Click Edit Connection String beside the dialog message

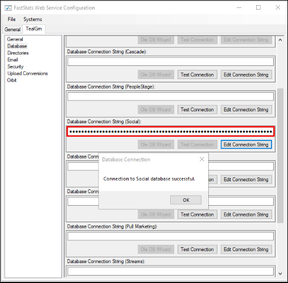click(x=246, y=180)
